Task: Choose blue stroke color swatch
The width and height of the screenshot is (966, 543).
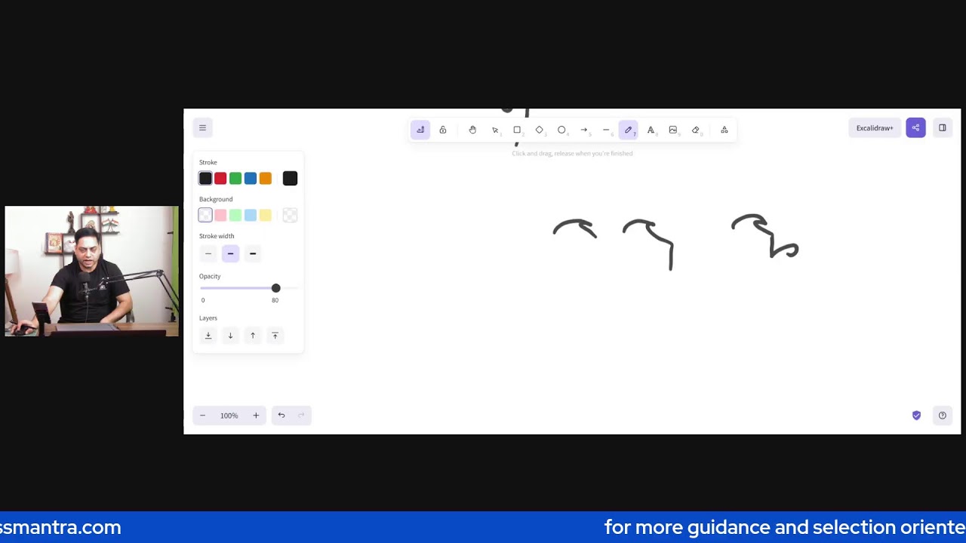Action: (x=251, y=179)
